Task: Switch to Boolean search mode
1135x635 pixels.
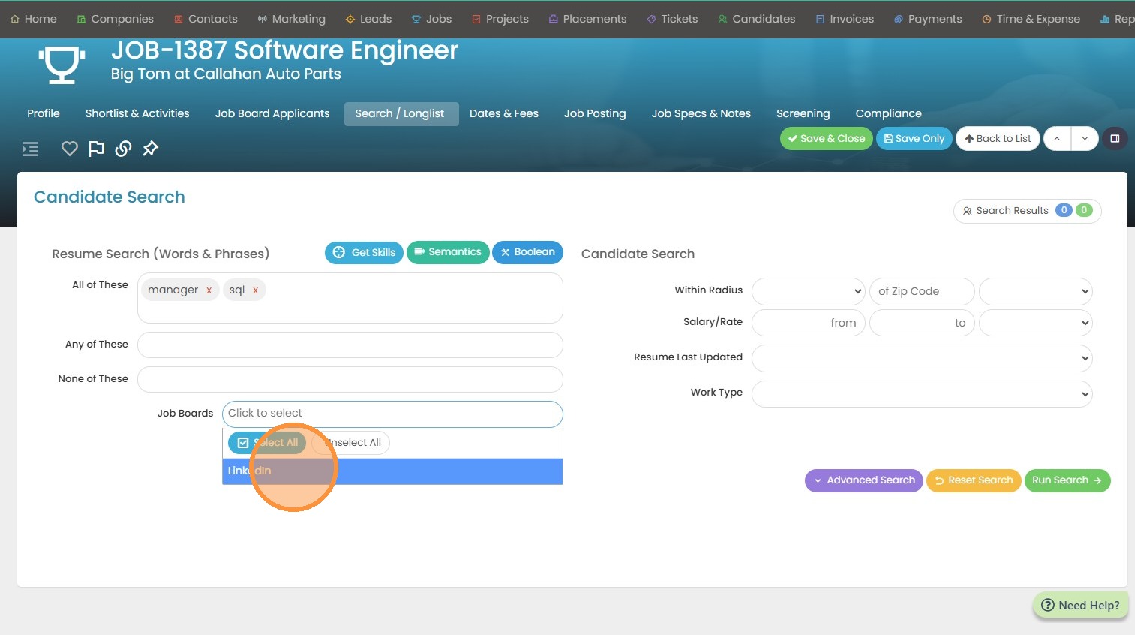Action: [528, 252]
